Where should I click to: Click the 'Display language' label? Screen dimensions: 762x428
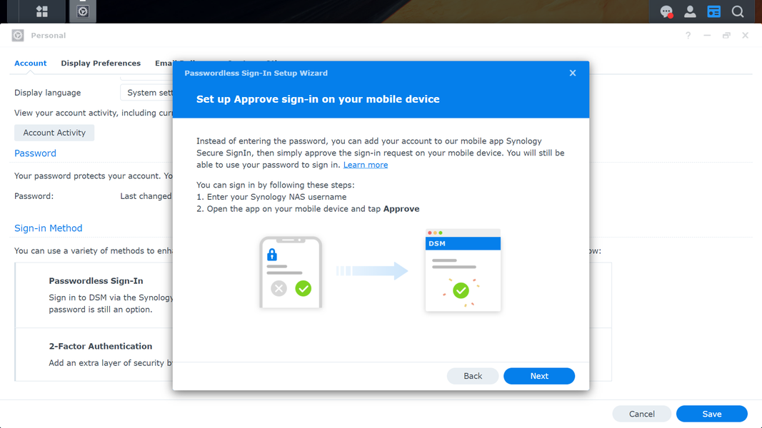coord(47,93)
